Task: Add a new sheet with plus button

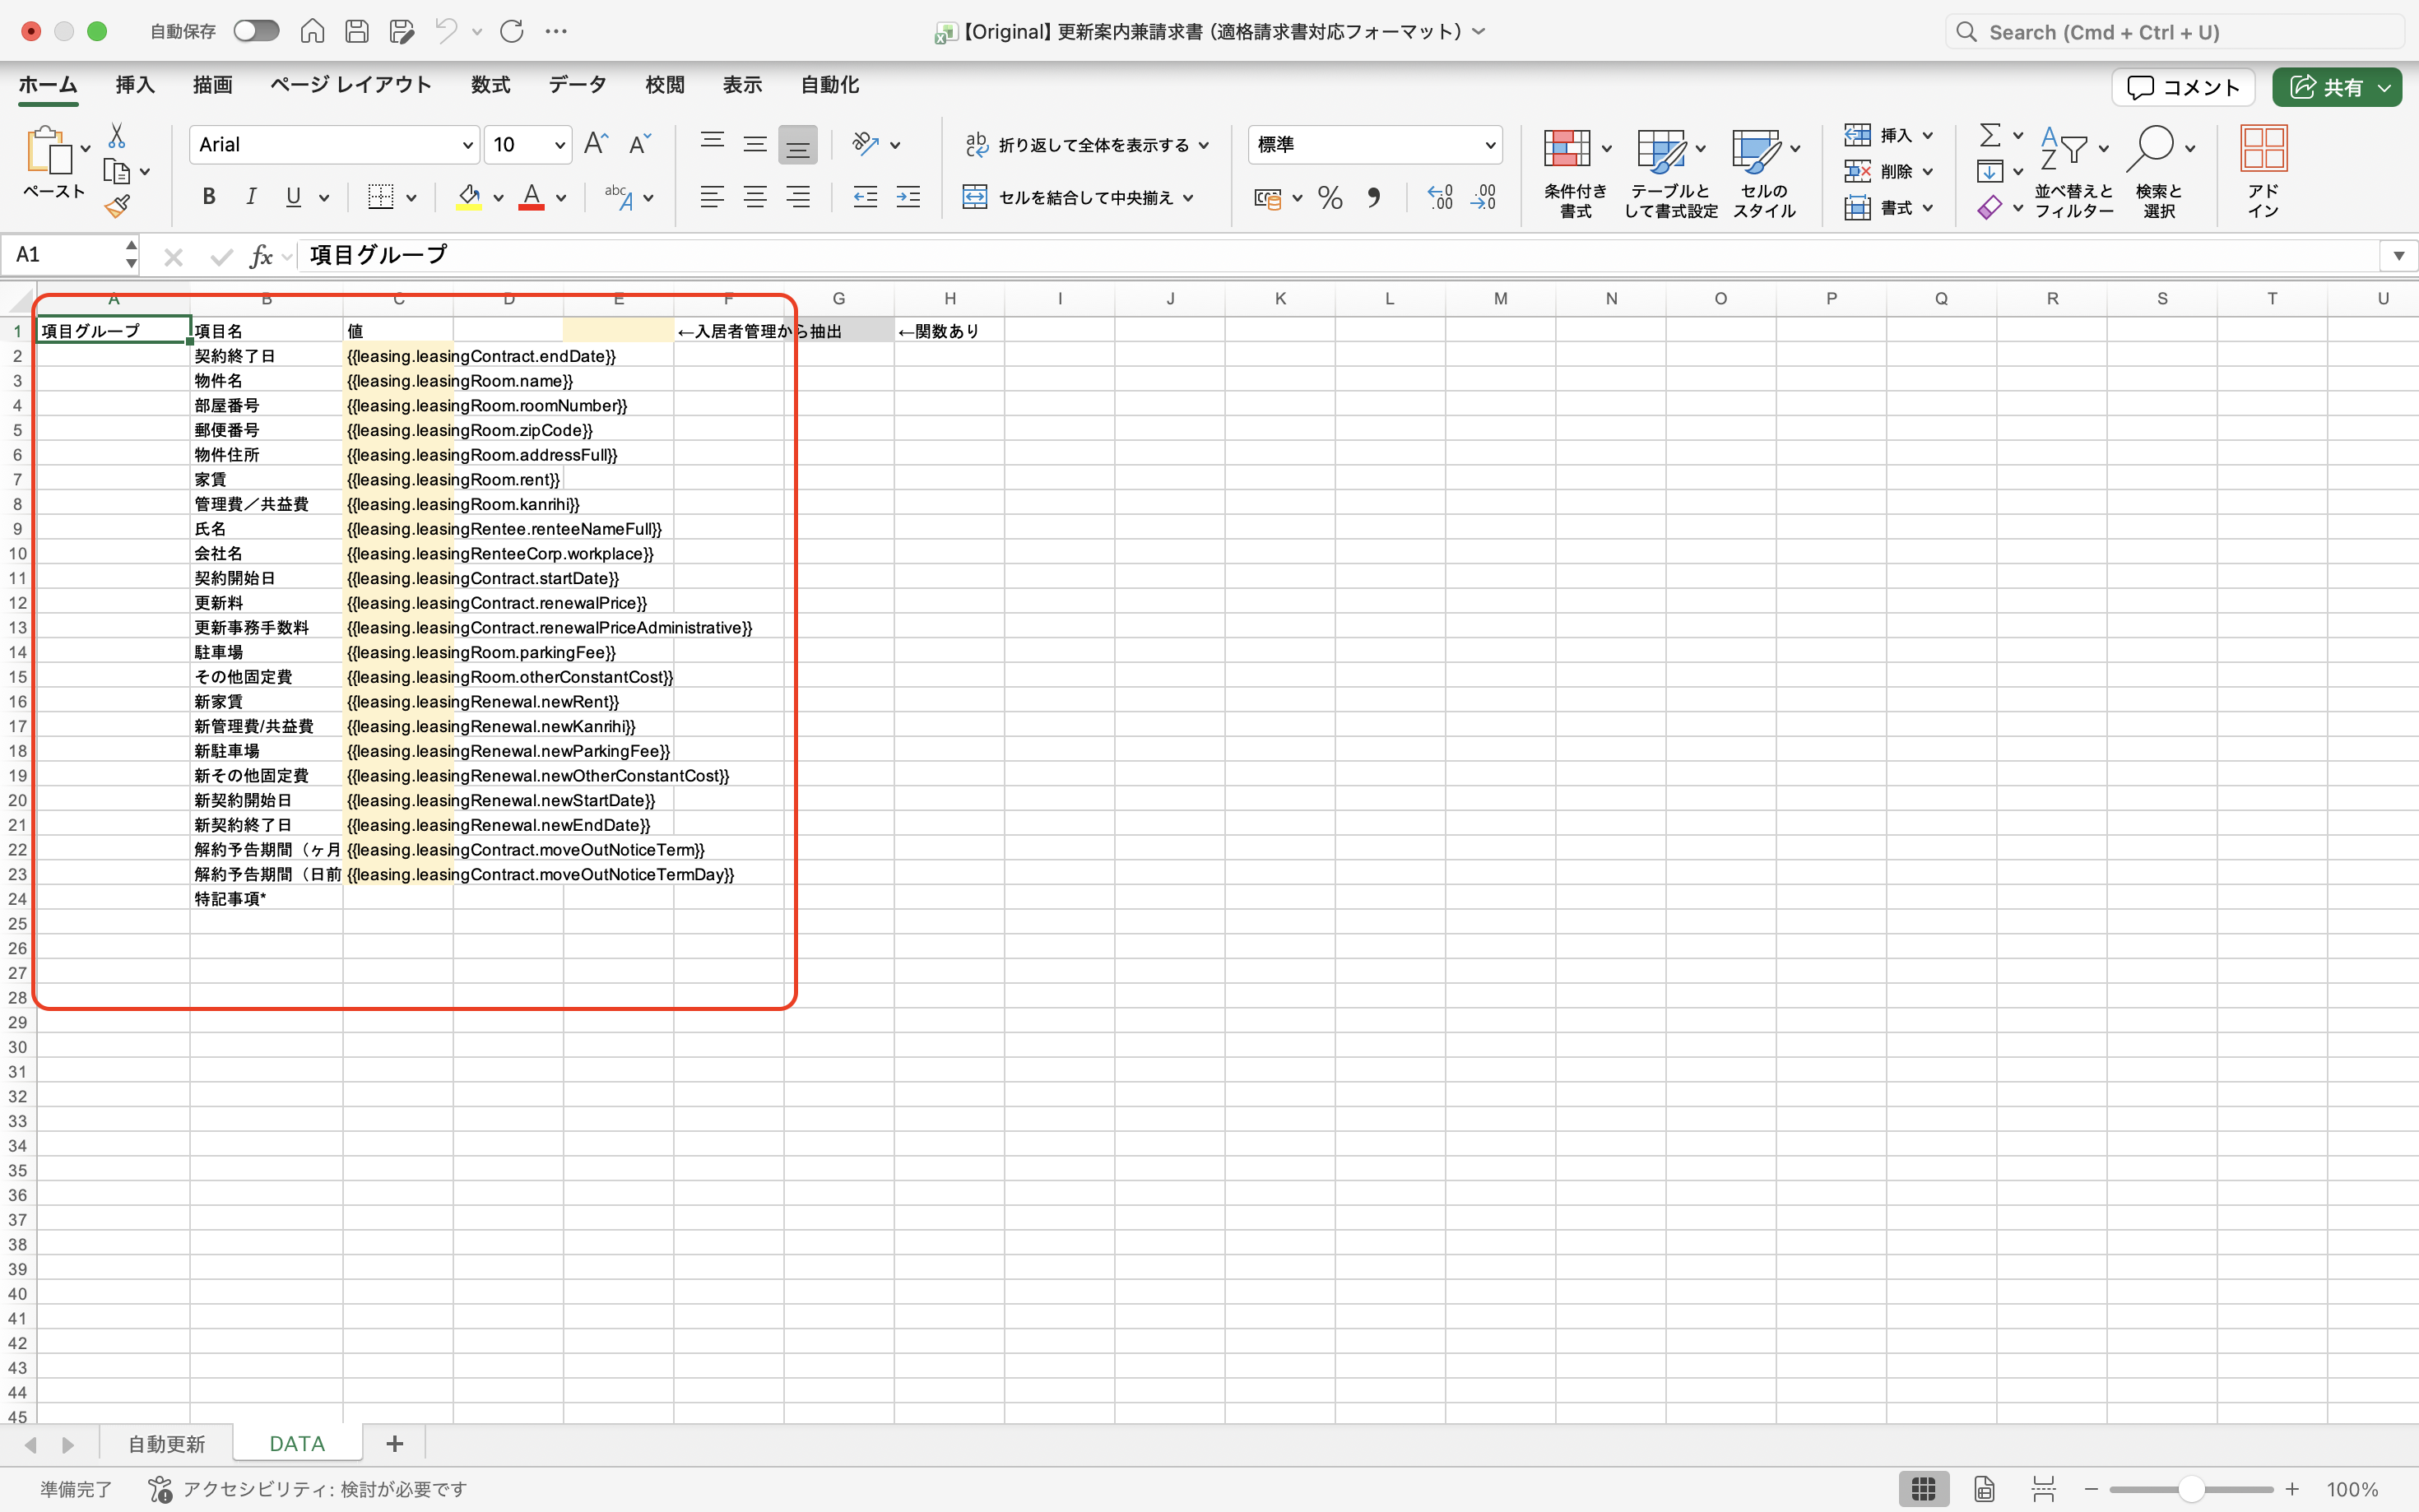Action: point(395,1444)
